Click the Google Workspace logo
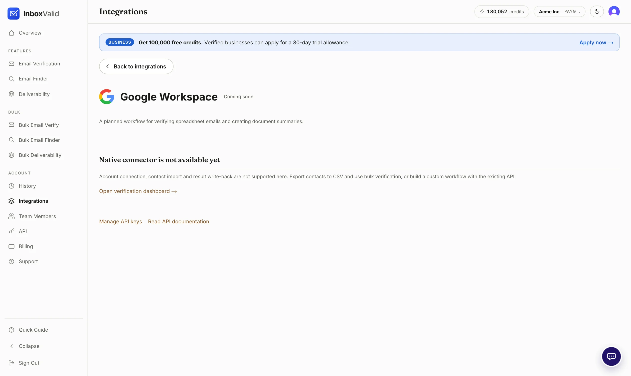Viewport: 631px width, 376px height. tap(107, 97)
